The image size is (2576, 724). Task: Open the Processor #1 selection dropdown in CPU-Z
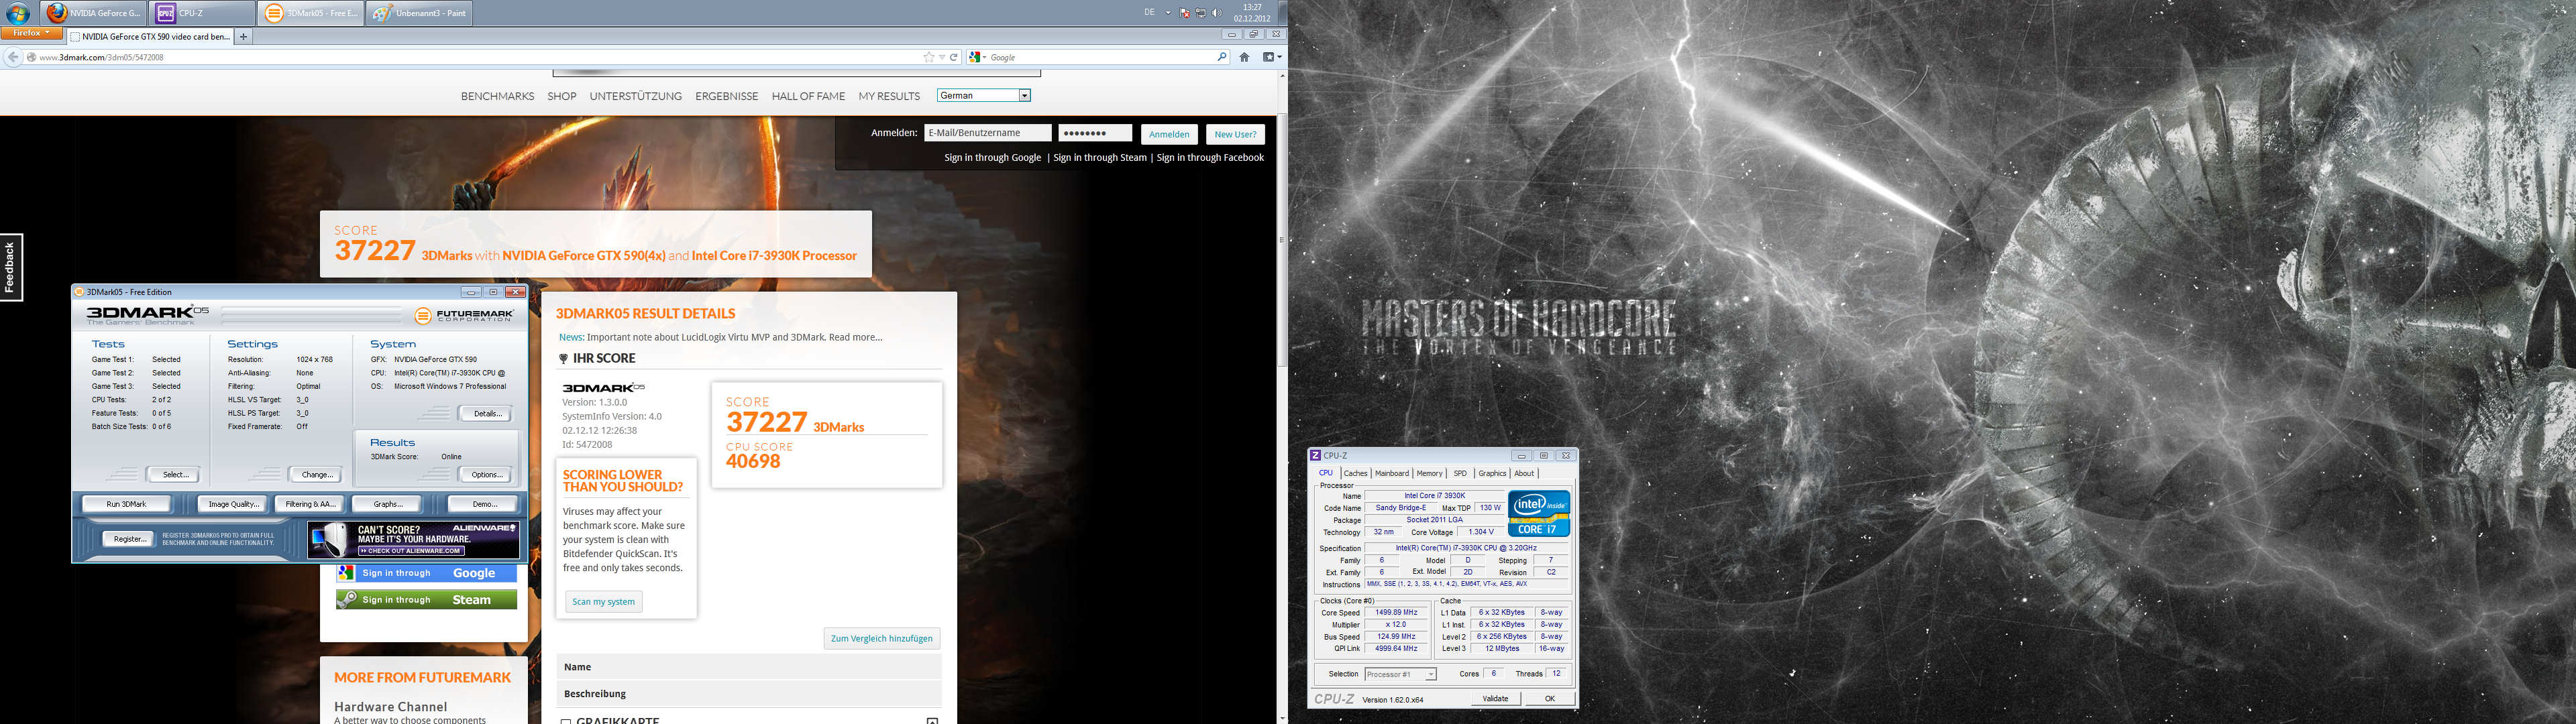coord(1400,674)
